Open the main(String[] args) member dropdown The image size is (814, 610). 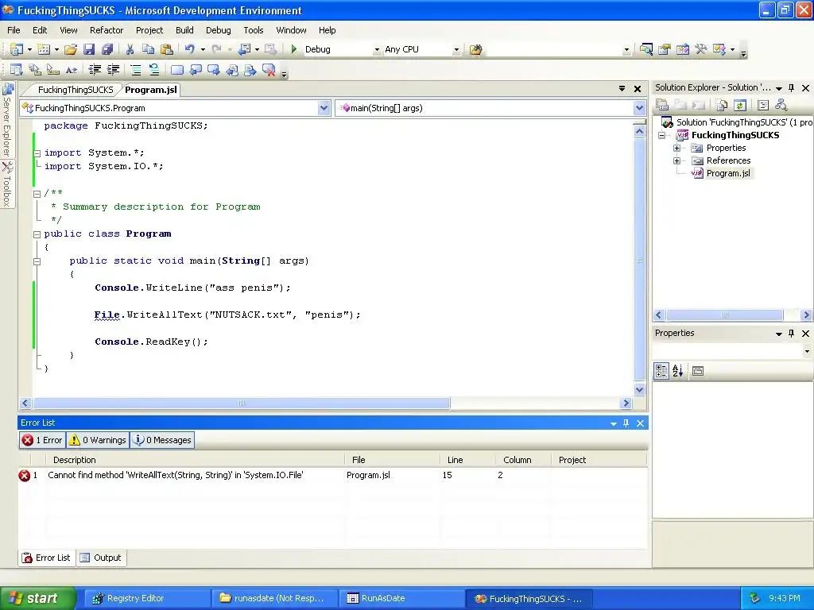coord(639,108)
